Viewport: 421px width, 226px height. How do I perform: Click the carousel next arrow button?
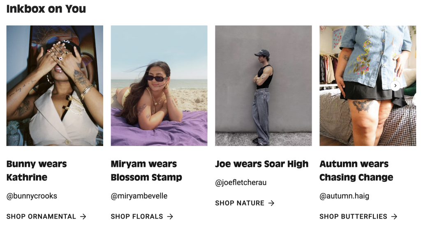click(x=395, y=85)
